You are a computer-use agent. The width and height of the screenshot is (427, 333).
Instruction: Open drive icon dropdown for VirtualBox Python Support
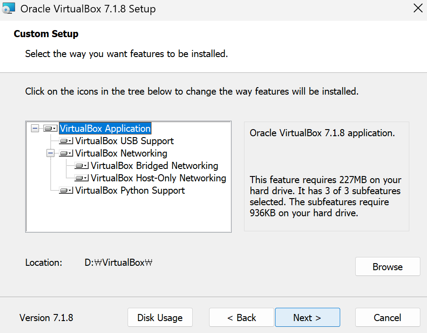point(66,190)
